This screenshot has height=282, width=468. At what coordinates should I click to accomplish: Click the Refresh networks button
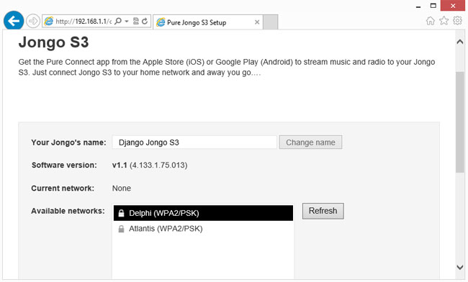point(323,211)
